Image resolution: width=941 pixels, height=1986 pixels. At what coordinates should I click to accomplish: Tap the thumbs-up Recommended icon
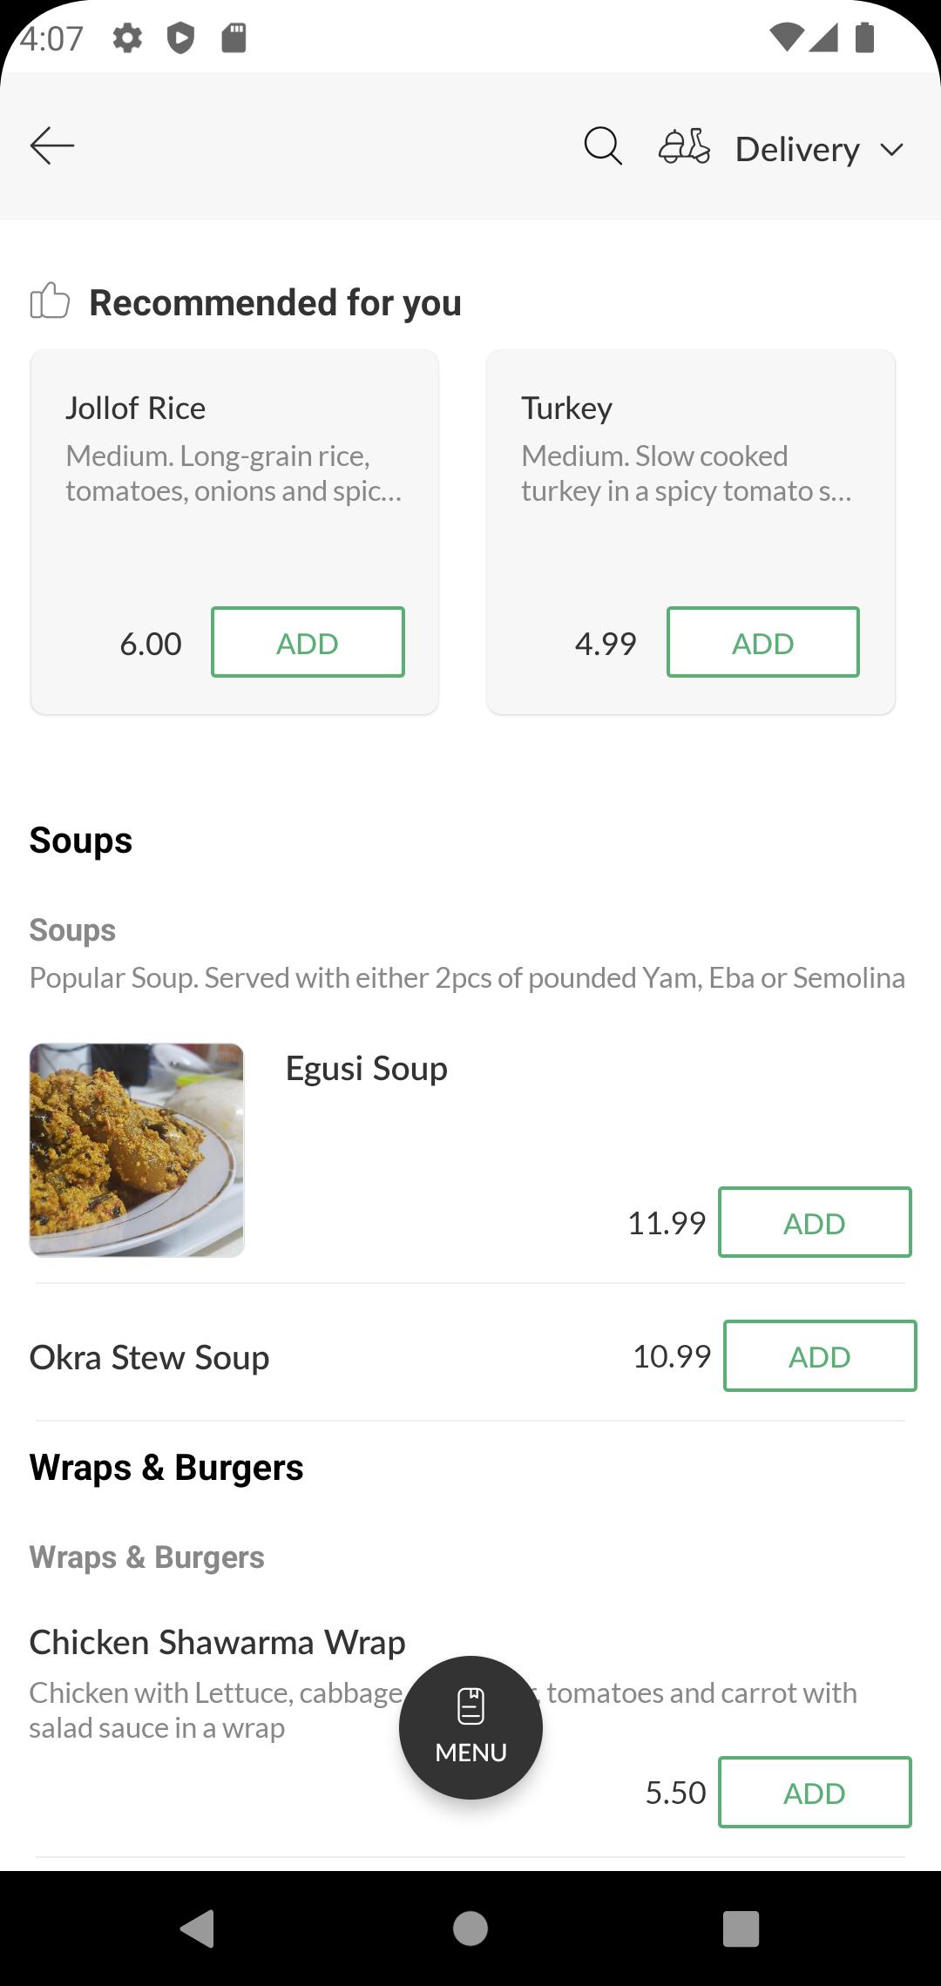coord(50,301)
